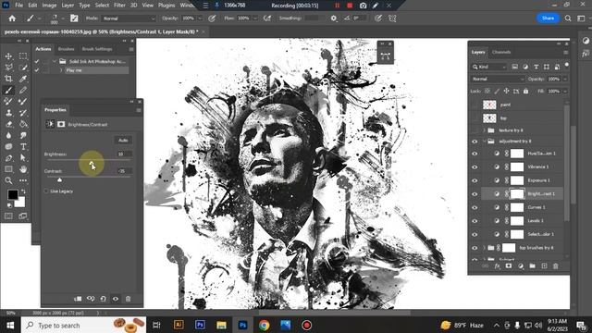592x333 pixels.
Task: Select the Hand tool
Action: [x=23, y=169]
